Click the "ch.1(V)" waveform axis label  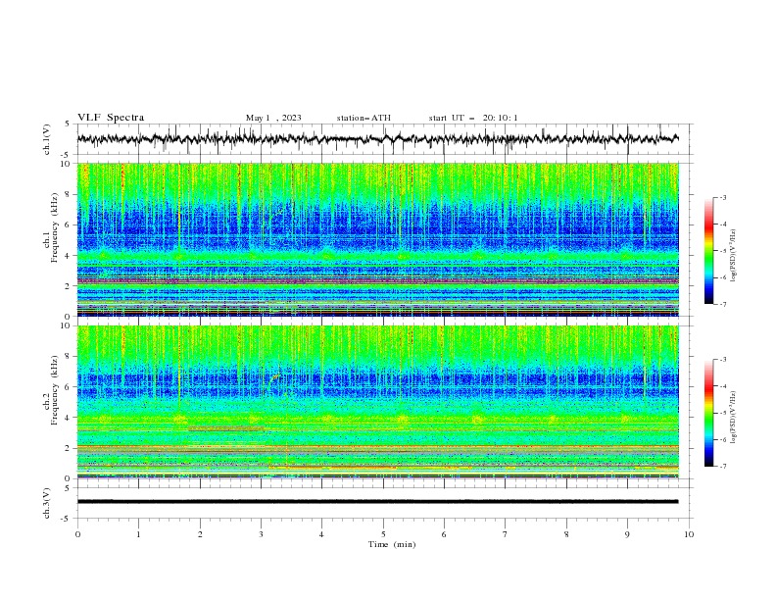[x=47, y=139]
